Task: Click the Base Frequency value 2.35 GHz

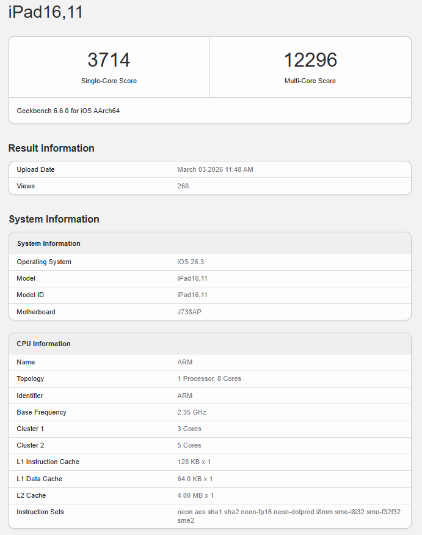Action: click(x=192, y=412)
